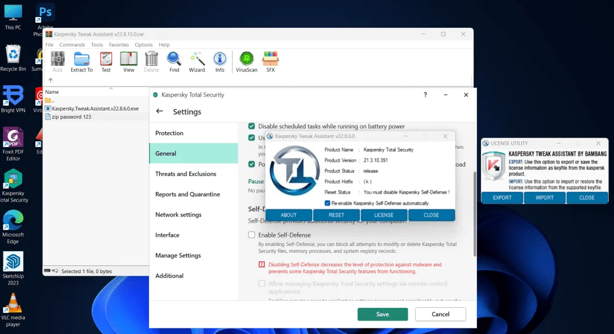This screenshot has width=614, height=334.
Task: Toggle the checkbox starting with 'Po'
Action: pos(251,164)
